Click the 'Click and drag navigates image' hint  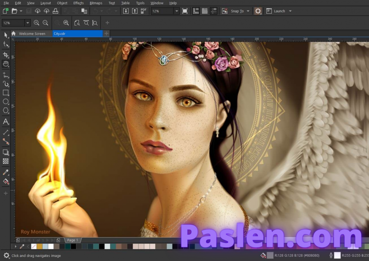[36, 256]
